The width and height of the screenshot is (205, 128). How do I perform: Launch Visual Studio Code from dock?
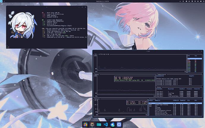tap(105, 124)
